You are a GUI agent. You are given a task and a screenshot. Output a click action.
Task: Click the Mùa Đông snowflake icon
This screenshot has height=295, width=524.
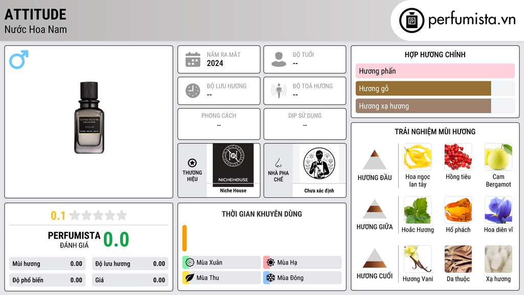tap(271, 278)
